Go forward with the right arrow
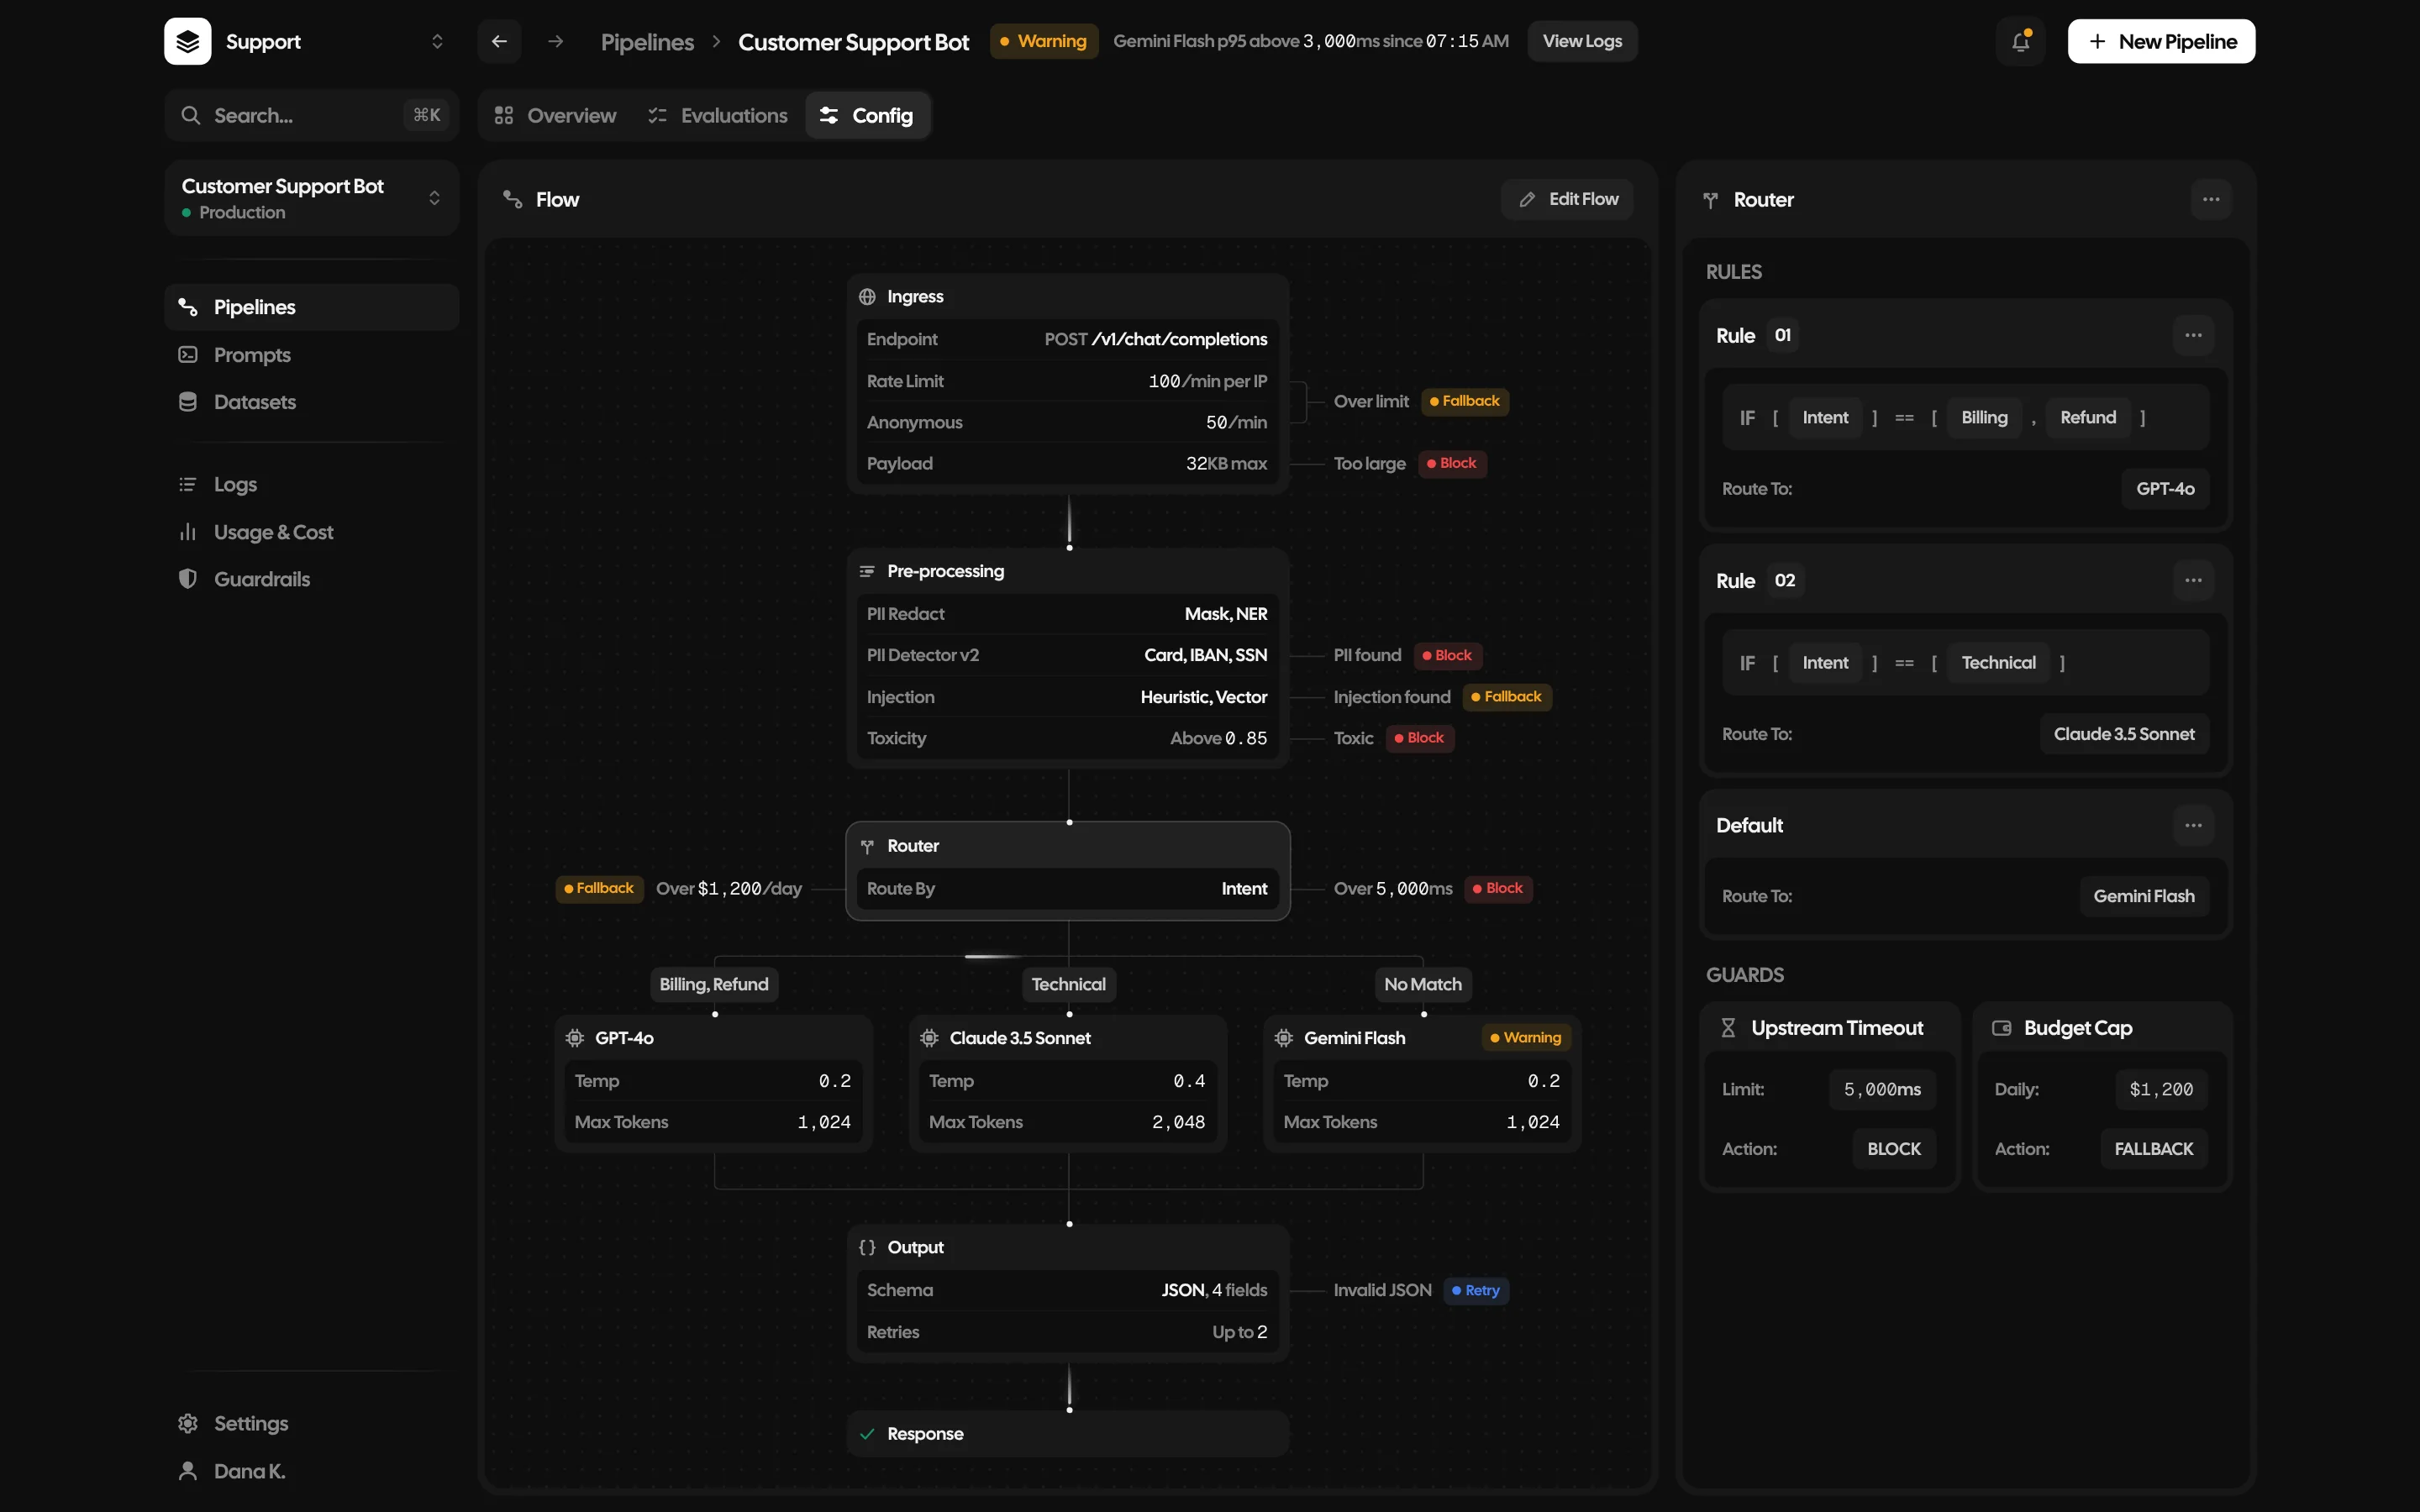The image size is (2420, 1512). [x=556, y=41]
